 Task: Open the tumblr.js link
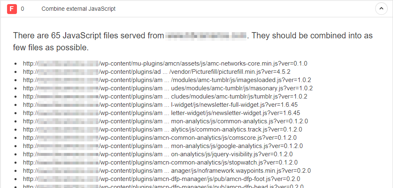pos(165,96)
